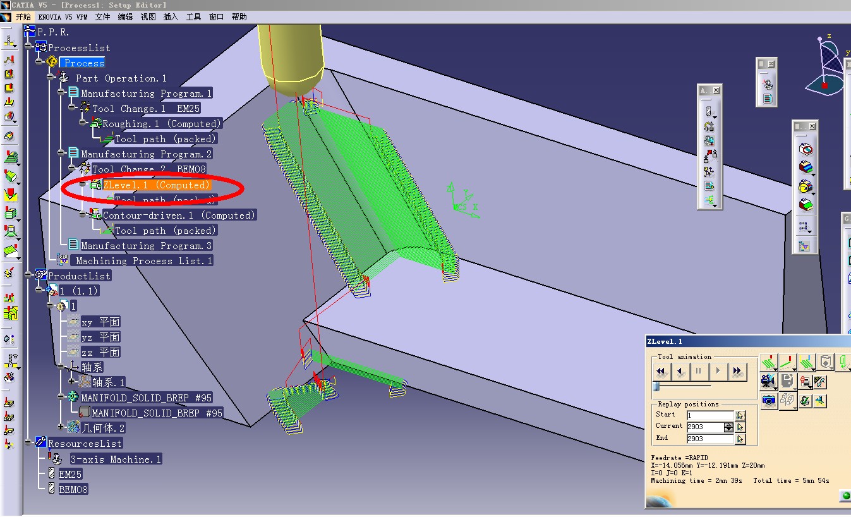Open the 工具 (Tools) menu

pos(193,17)
